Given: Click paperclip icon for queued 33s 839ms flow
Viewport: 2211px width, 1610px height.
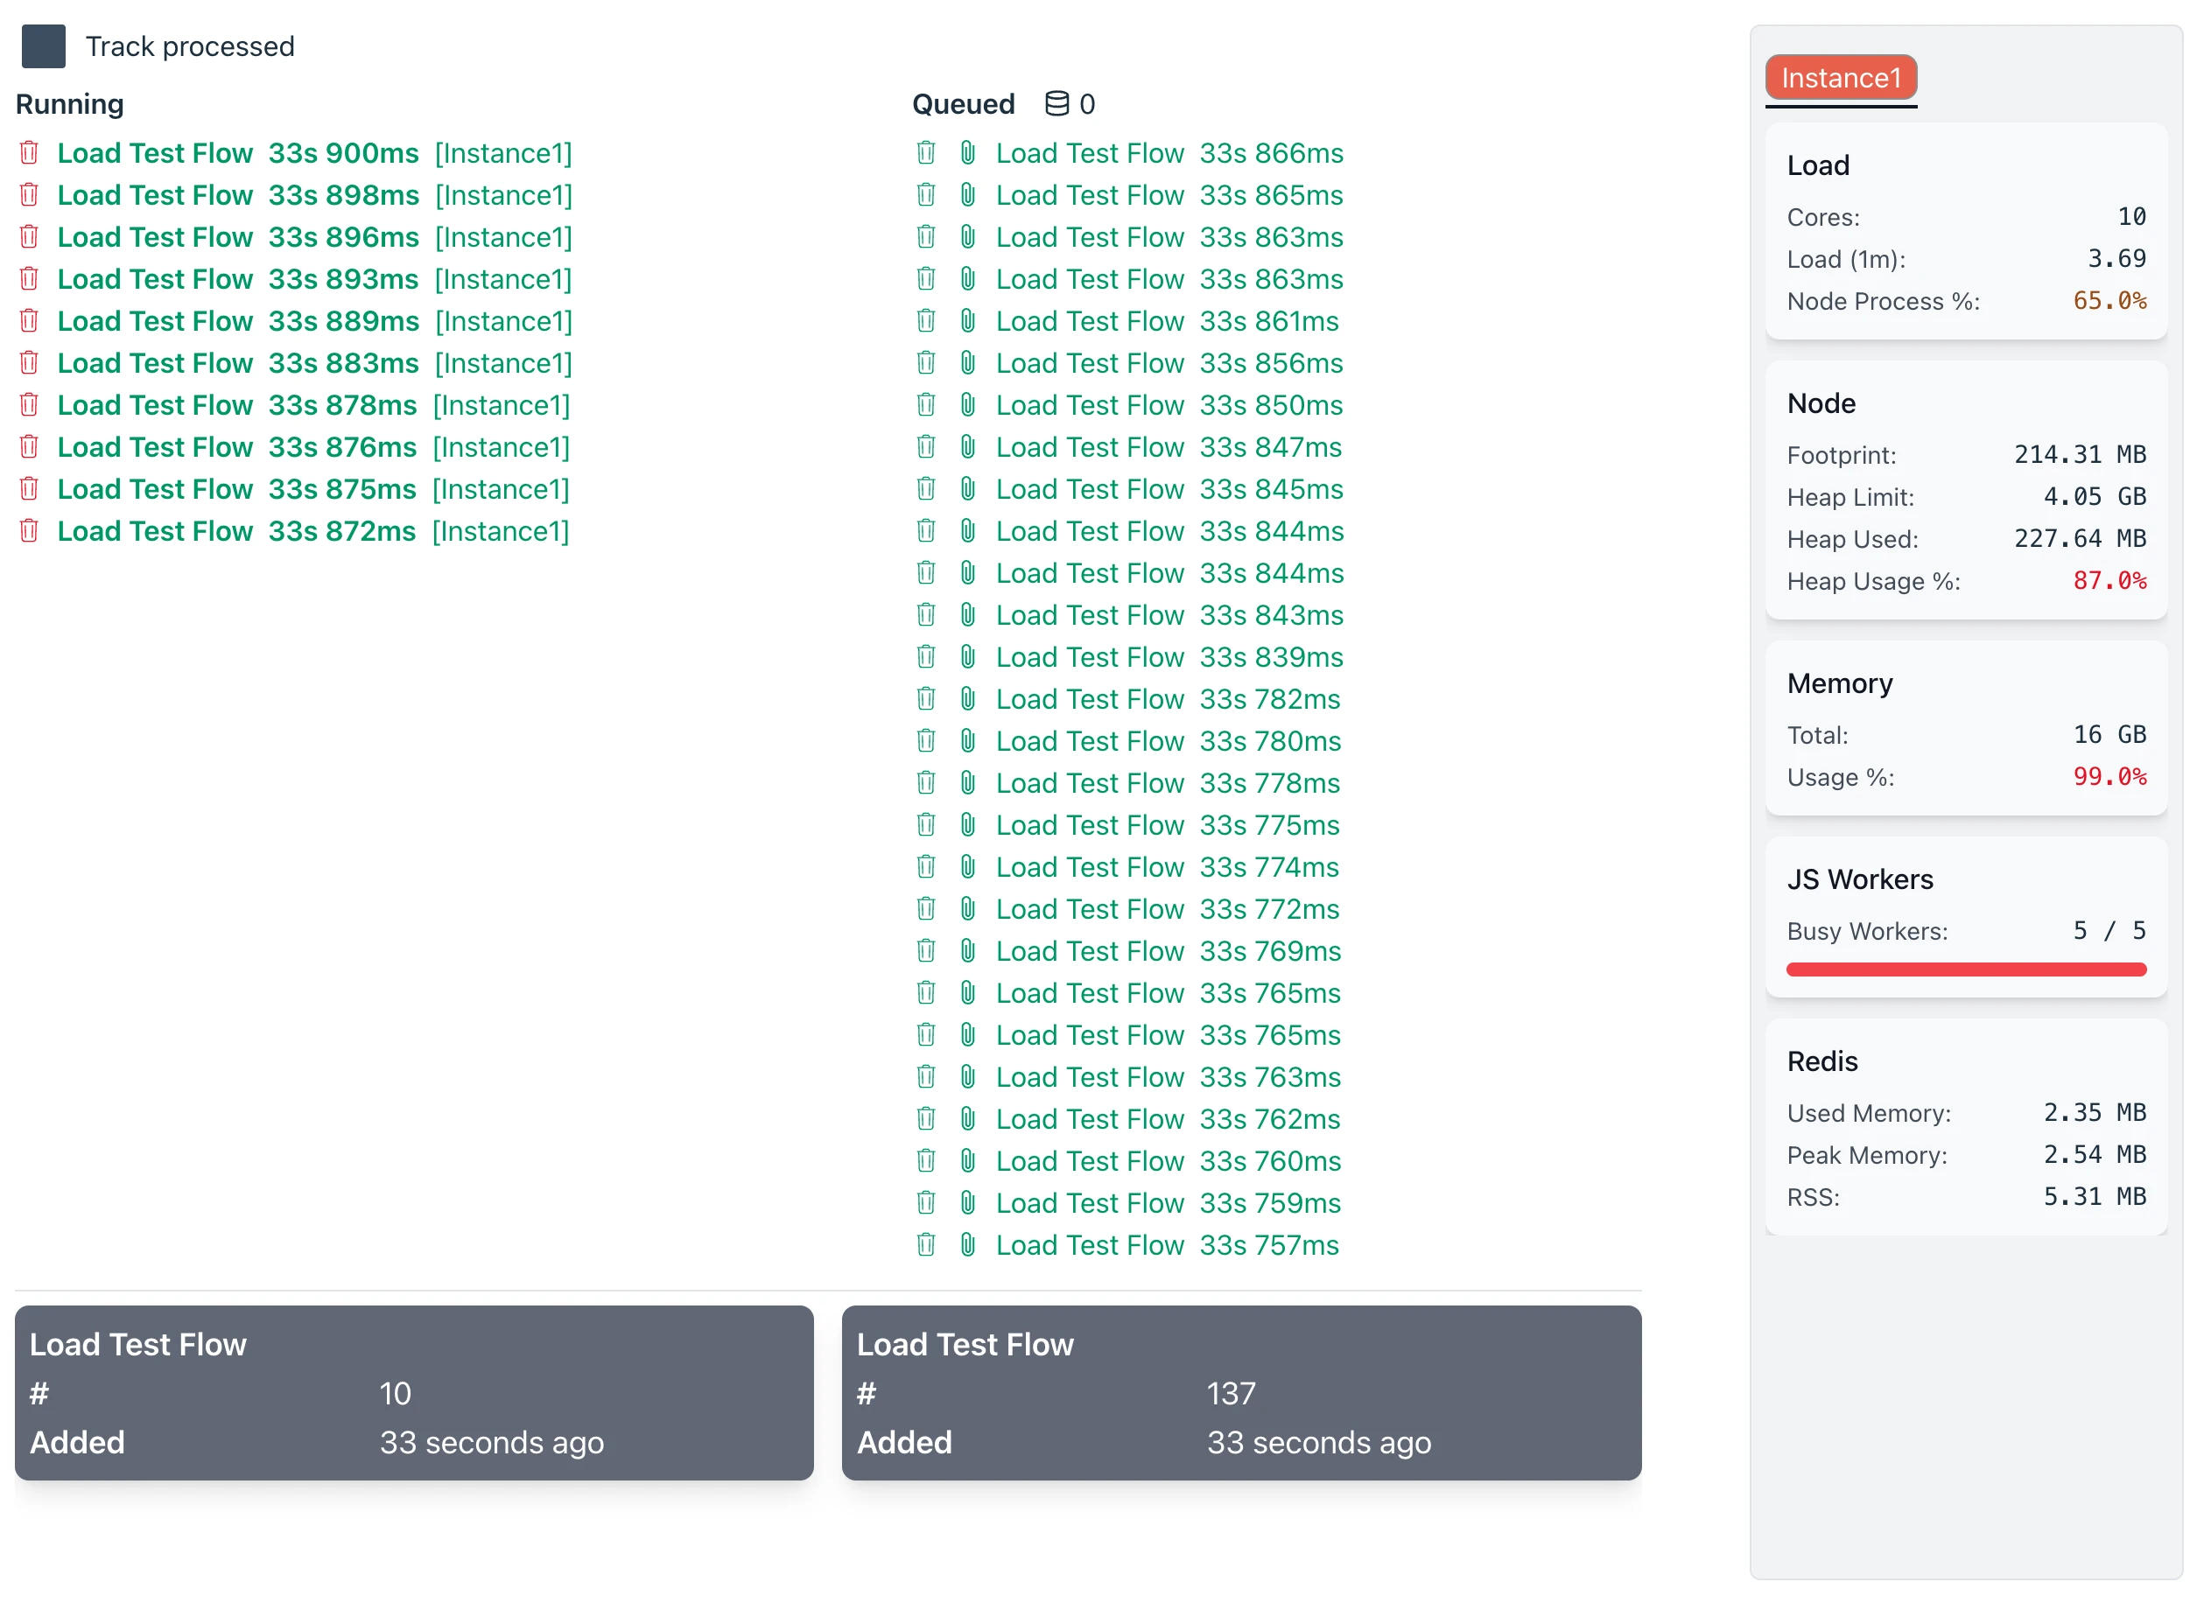Looking at the screenshot, I should pos(967,657).
